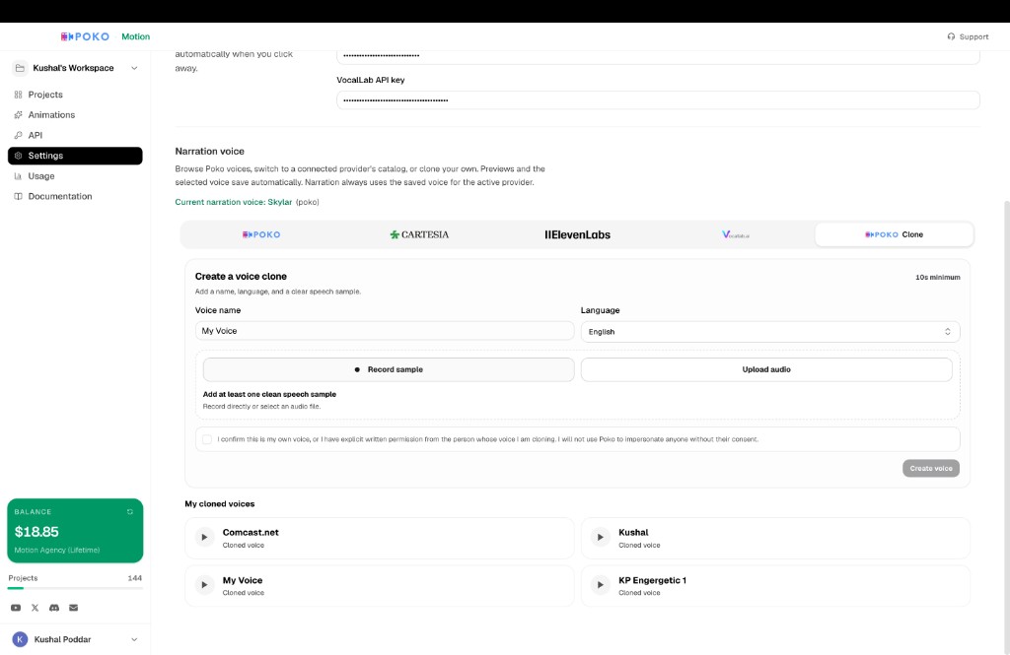Open Documentation in the sidebar
This screenshot has height=655, width=1010.
coord(75,196)
